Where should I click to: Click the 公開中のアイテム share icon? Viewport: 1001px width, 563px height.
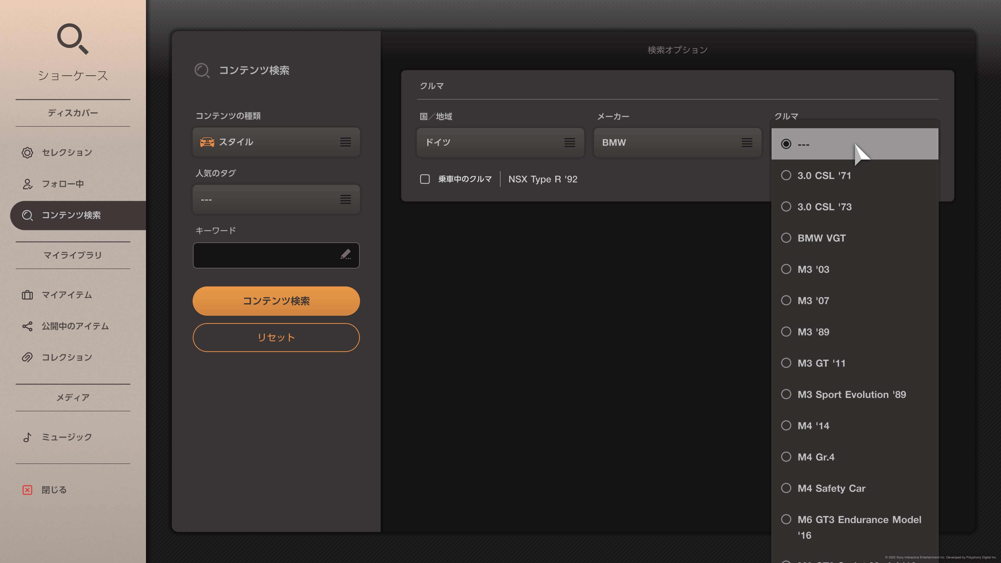(x=27, y=326)
